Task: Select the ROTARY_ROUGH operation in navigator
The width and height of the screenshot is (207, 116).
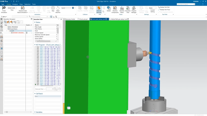Action: click(19, 33)
